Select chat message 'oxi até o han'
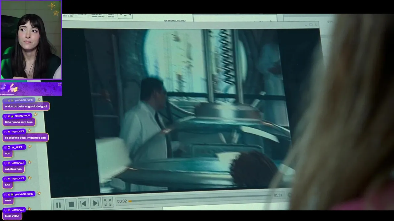This screenshot has width=394, height=221. pyautogui.click(x=13, y=169)
